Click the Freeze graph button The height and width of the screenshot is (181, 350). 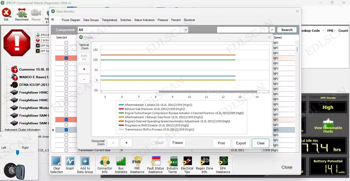177,143
